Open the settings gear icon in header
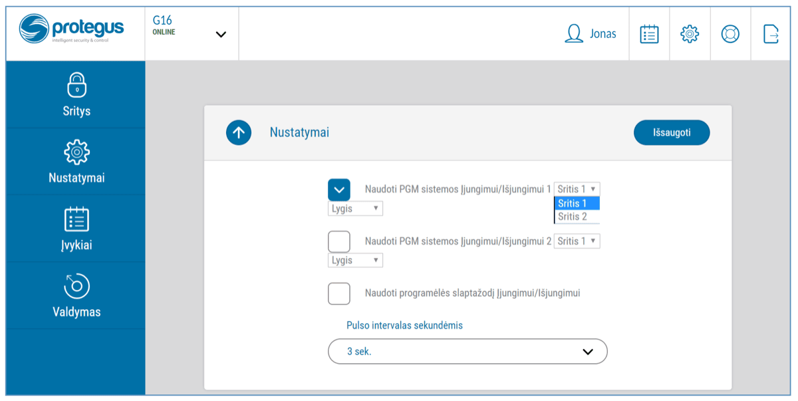Image resolution: width=798 pixels, height=401 pixels. pyautogui.click(x=690, y=34)
